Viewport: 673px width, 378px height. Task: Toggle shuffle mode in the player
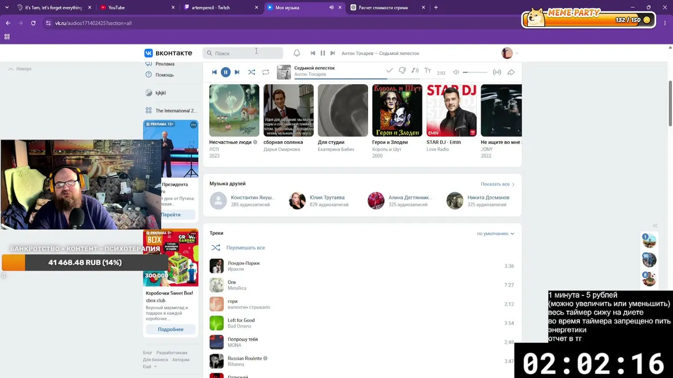(x=251, y=72)
